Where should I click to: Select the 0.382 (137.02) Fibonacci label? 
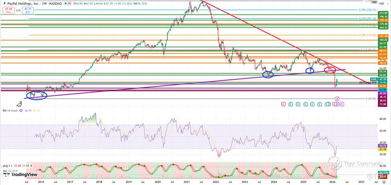(368, 35)
